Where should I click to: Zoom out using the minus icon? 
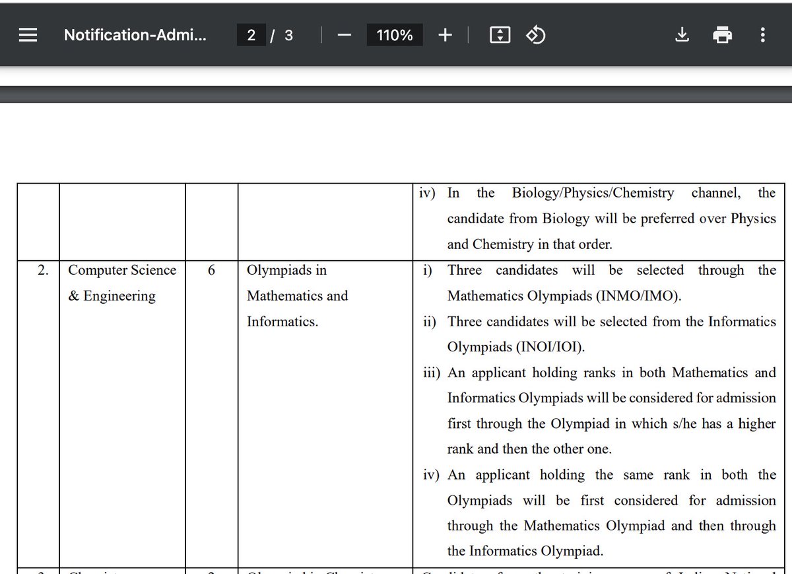344,34
